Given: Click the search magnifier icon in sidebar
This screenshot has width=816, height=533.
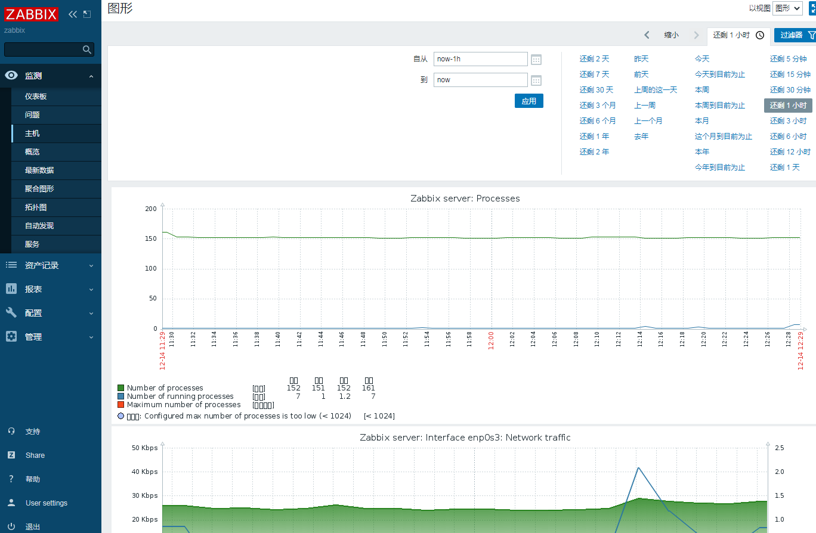Looking at the screenshot, I should point(87,49).
